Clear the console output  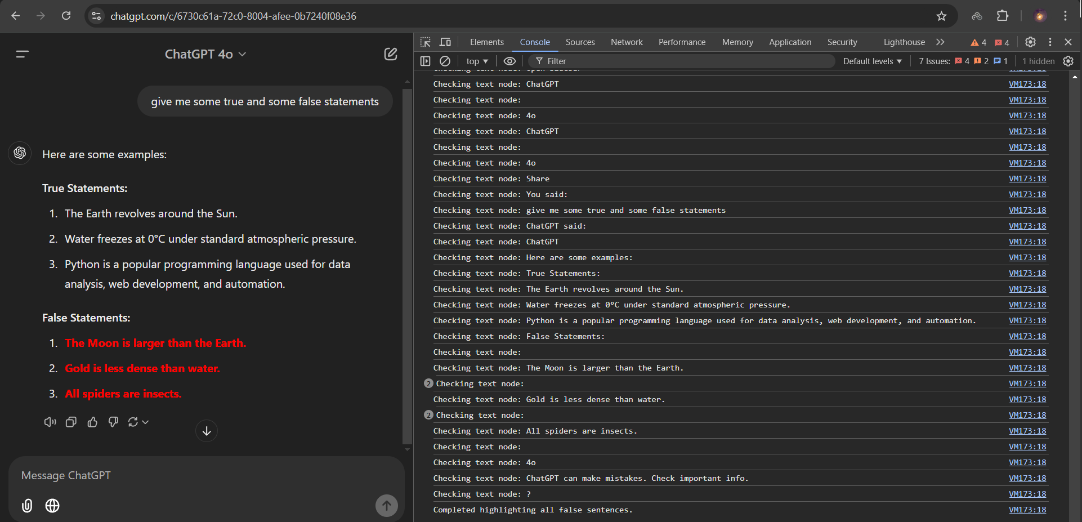445,61
